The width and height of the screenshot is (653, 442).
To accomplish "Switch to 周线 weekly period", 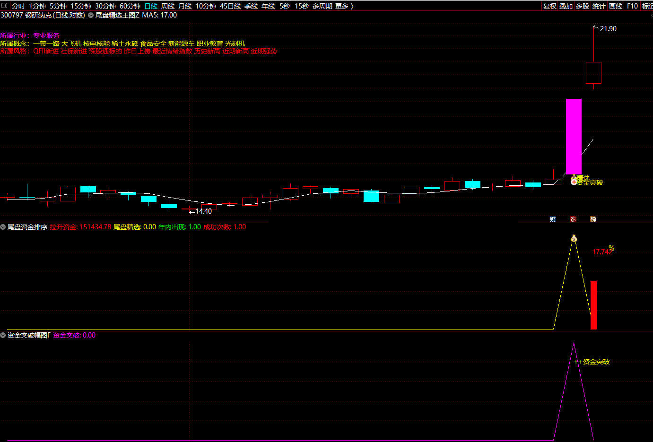I will tap(168, 6).
